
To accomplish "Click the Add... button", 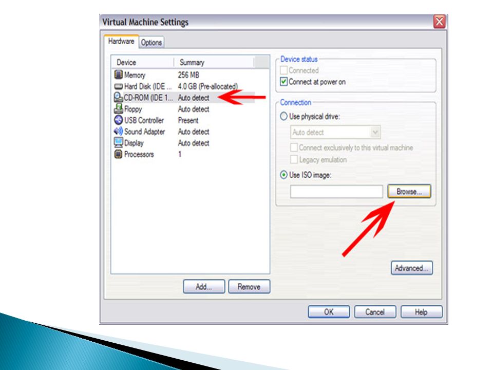I will (204, 287).
